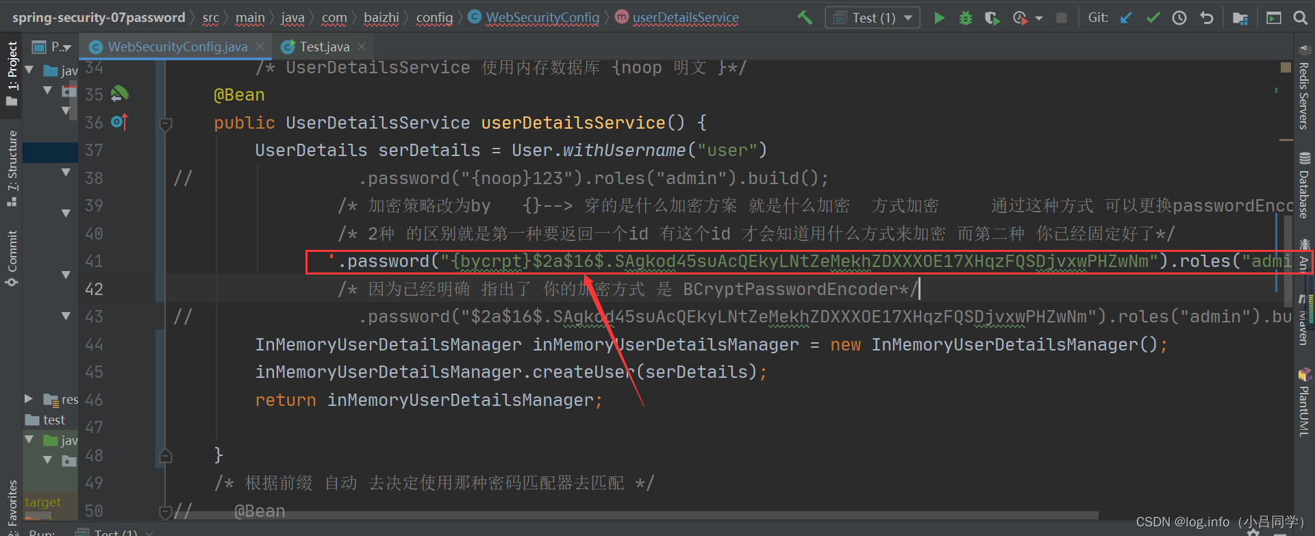Click the override gutter icon on line 36
The image size is (1315, 536).
point(119,122)
